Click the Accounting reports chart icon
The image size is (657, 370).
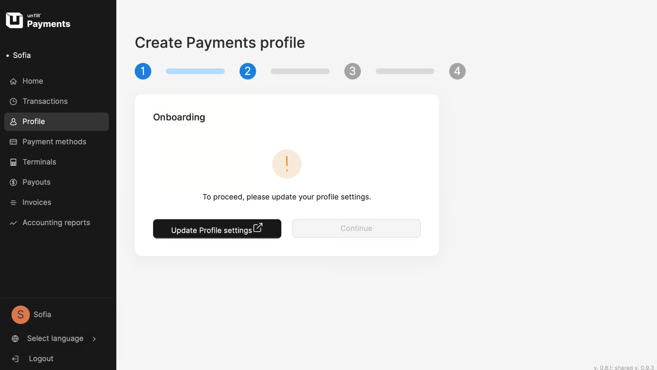(13, 223)
